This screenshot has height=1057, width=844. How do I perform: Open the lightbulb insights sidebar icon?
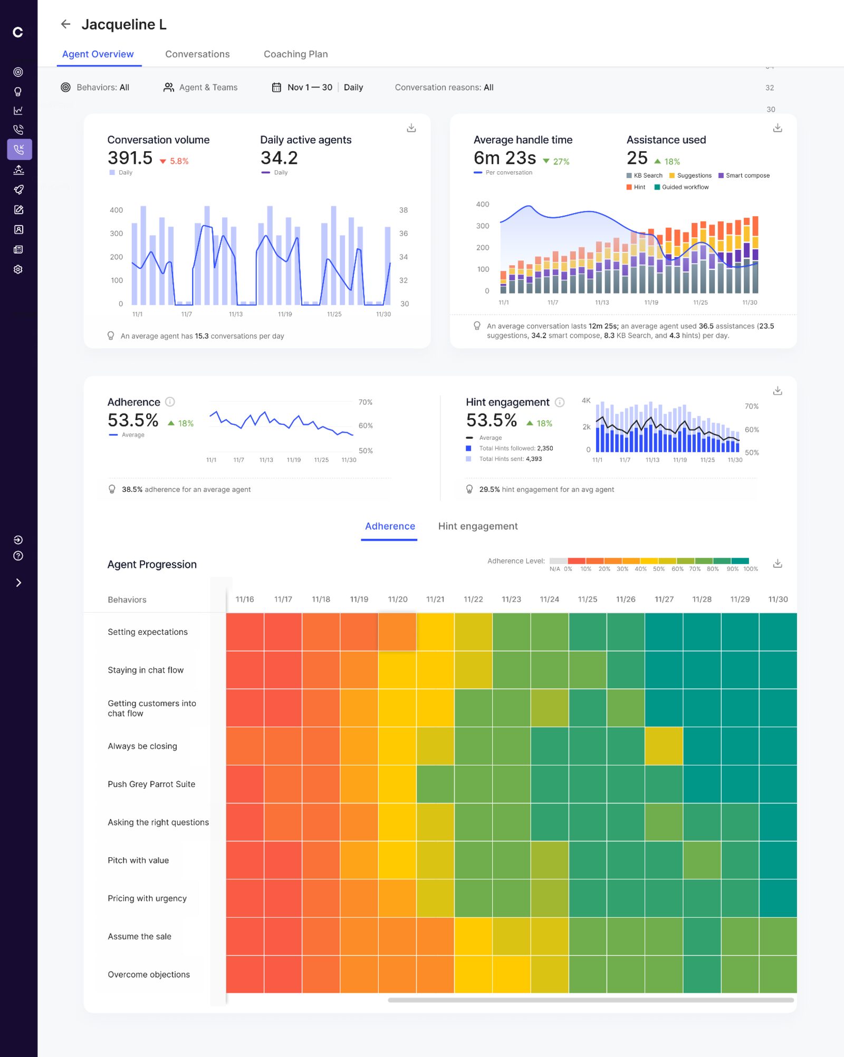click(x=18, y=92)
